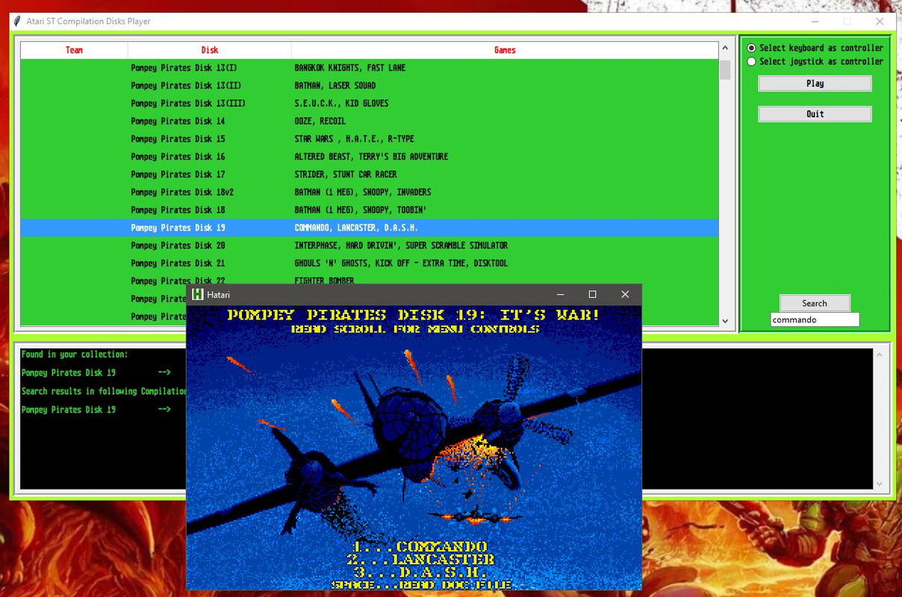Screen dimensions: 902x597
Task: Click output console scrollbar up arrow
Action: tap(880, 354)
